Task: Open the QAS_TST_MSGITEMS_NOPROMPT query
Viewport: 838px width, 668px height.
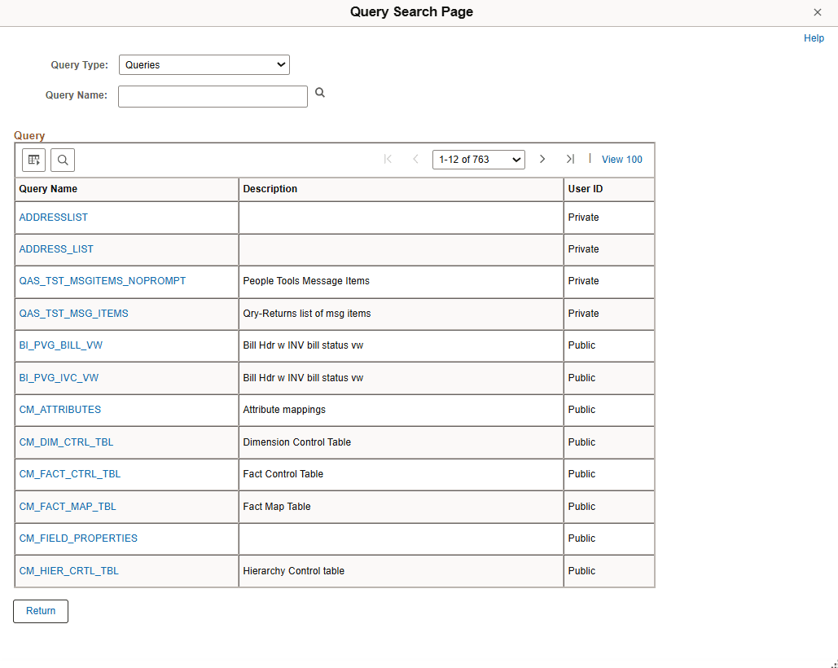Action: click(x=102, y=280)
